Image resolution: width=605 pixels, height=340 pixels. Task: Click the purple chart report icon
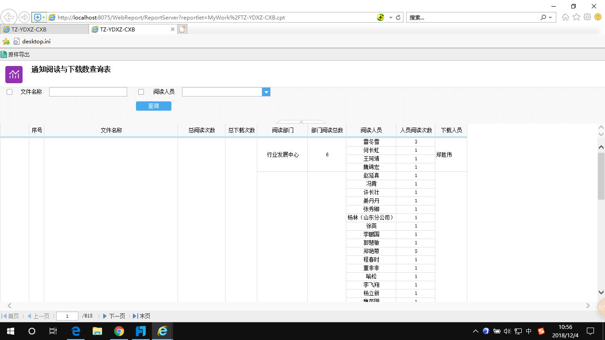coord(14,74)
